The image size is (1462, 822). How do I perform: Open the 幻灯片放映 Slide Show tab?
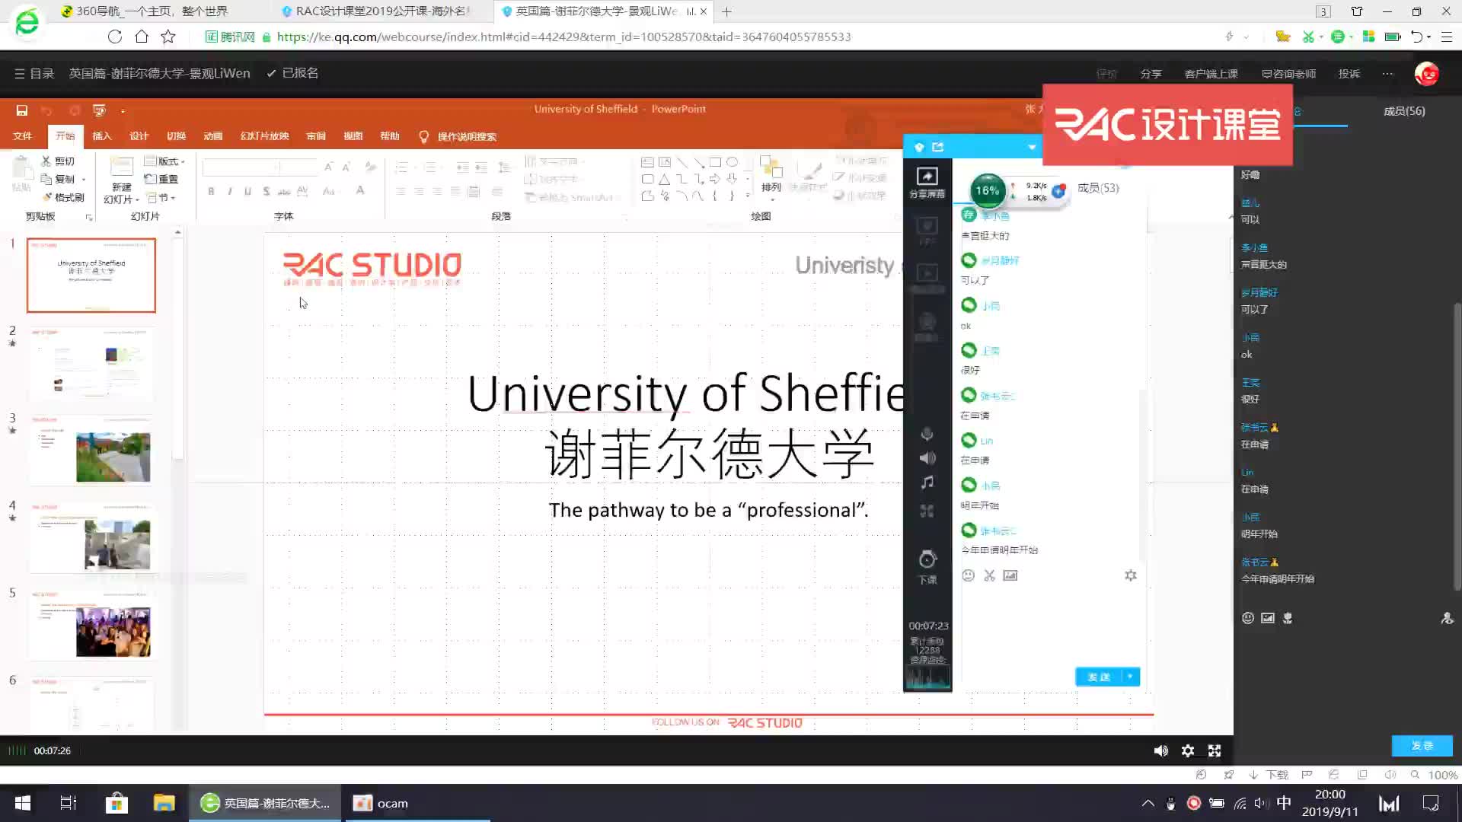264,136
